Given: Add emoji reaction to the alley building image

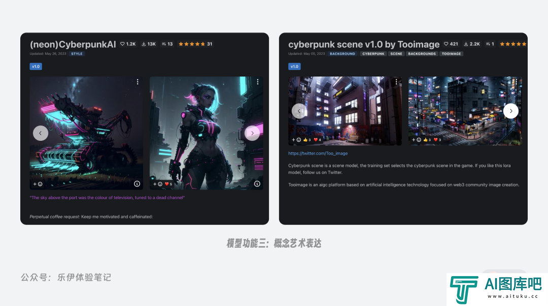Looking at the screenshot, I should (x=297, y=140).
